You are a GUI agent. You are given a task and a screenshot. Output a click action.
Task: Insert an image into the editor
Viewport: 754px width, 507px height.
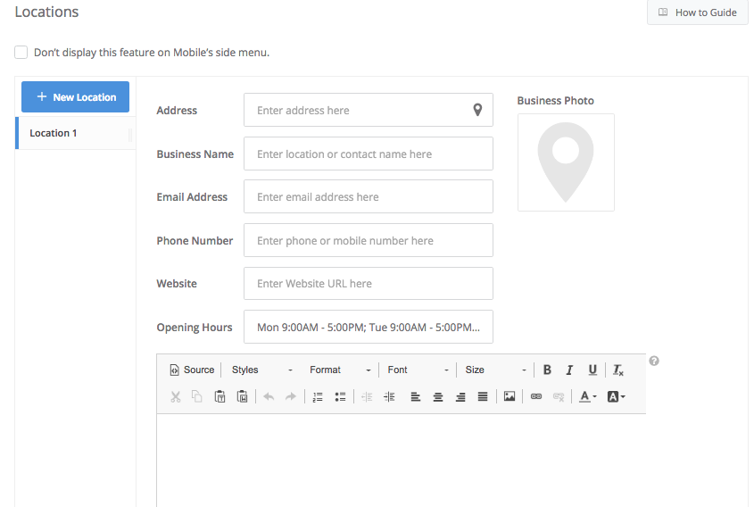[x=510, y=397]
